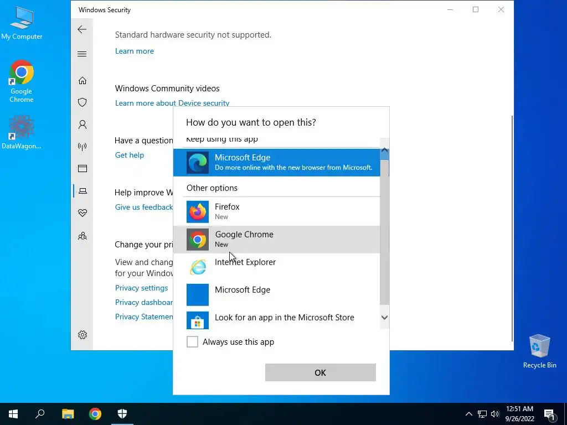
Task: Close the Windows Security window
Action: pyautogui.click(x=501, y=10)
